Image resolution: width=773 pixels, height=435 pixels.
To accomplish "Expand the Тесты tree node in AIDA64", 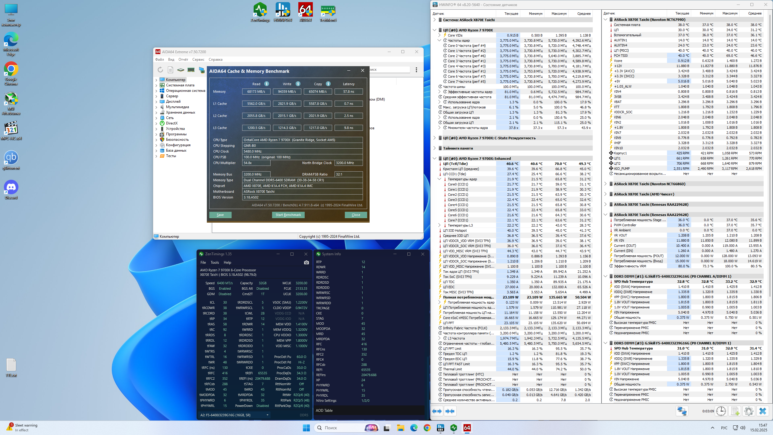I will click(x=156, y=156).
